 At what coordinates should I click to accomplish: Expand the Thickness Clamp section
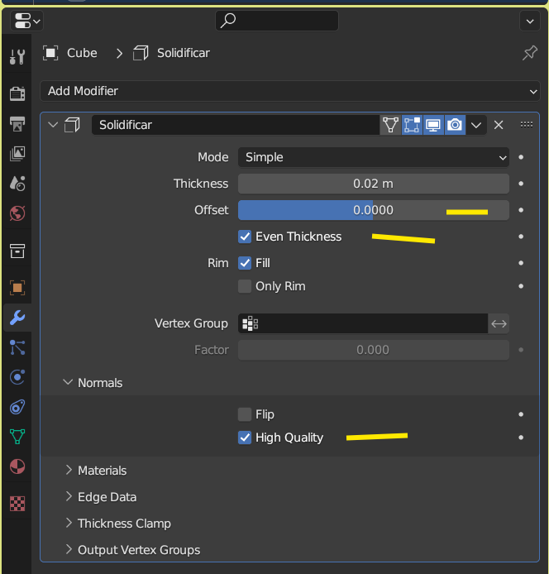click(124, 524)
